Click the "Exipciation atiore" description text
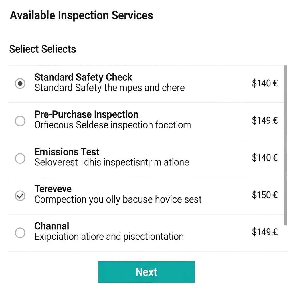The width and height of the screenshot is (293, 293). 109,237
